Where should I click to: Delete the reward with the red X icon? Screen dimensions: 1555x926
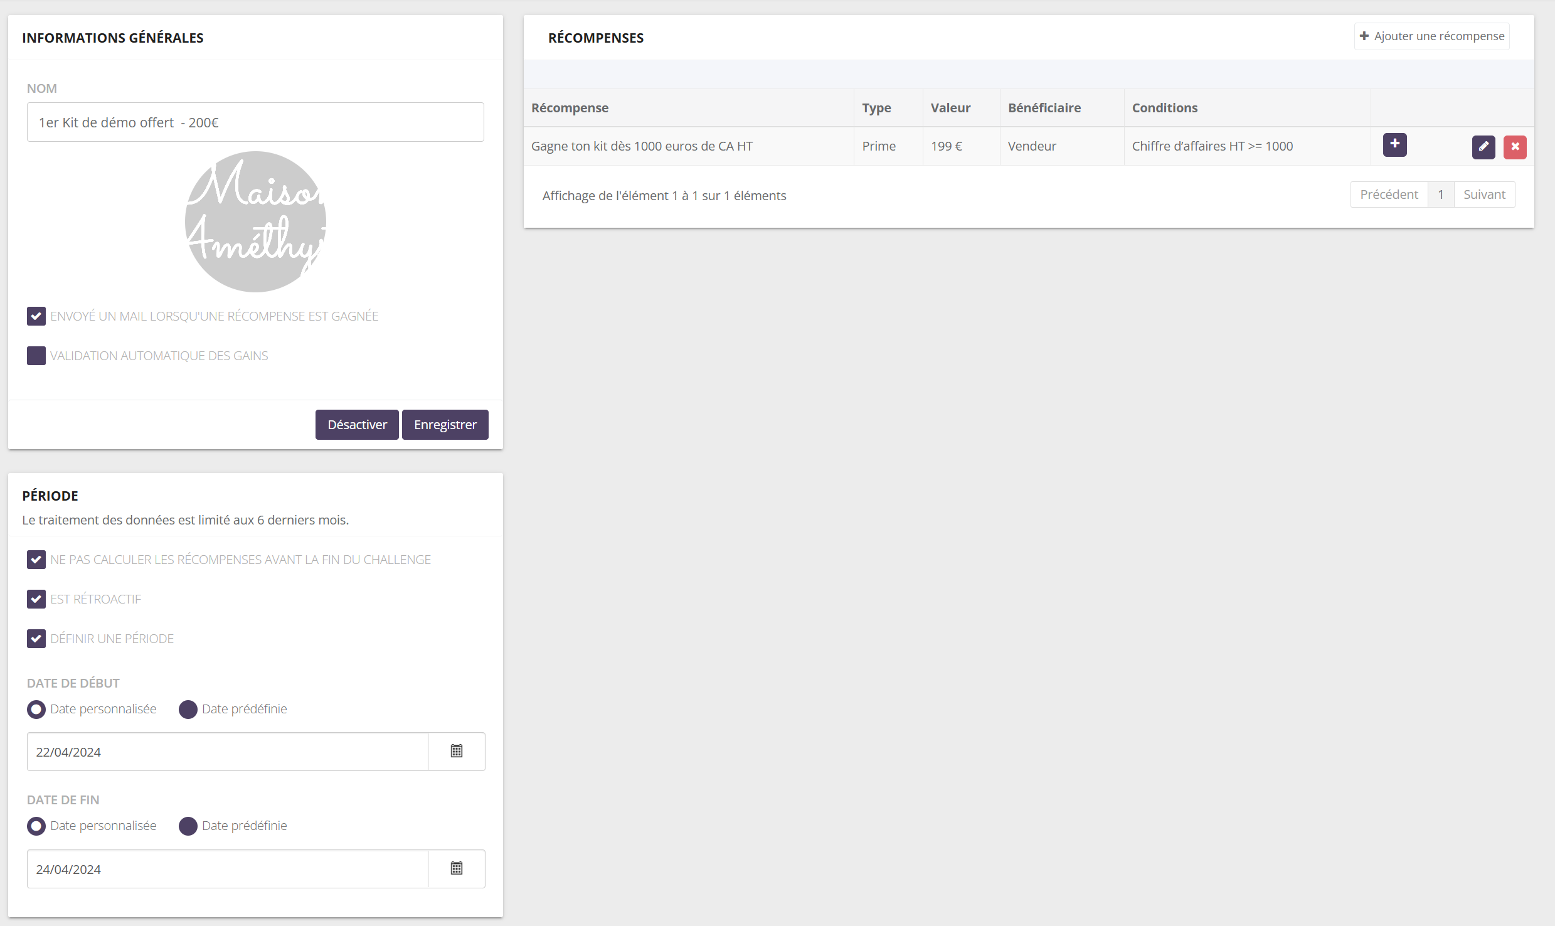(x=1515, y=147)
